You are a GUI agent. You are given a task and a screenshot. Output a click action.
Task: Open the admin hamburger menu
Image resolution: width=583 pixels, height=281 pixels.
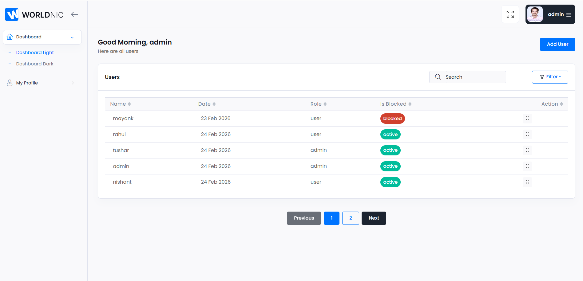[x=569, y=14]
